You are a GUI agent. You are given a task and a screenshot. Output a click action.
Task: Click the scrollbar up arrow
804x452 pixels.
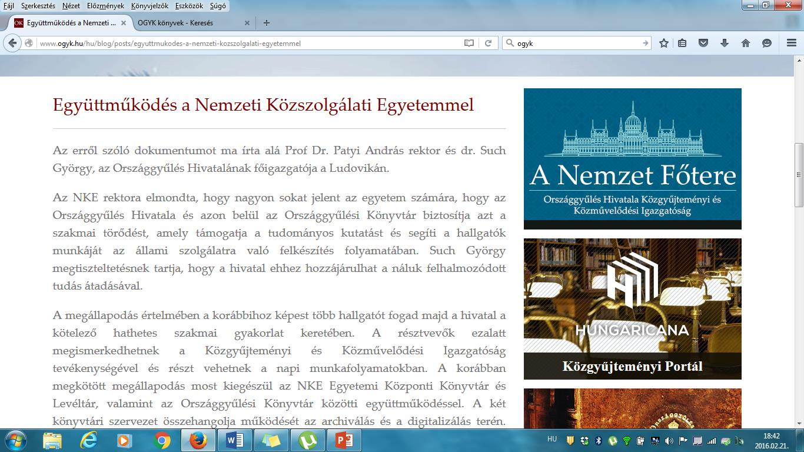(799, 62)
